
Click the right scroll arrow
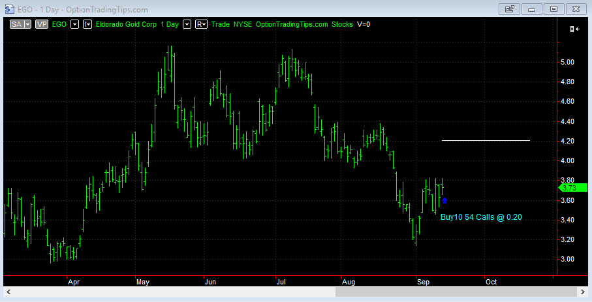583,292
